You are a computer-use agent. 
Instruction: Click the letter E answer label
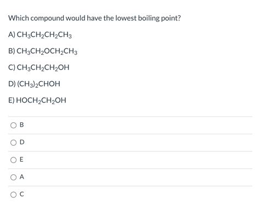point(21,160)
